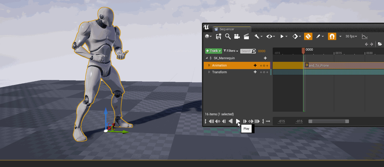
Task: Add a section to the Transform track
Action: (255, 72)
